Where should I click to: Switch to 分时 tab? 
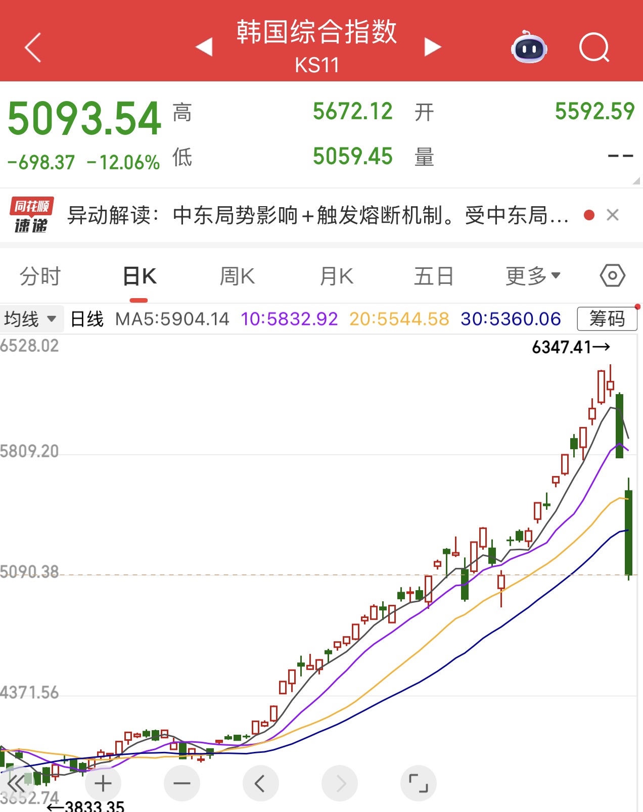pos(40,276)
